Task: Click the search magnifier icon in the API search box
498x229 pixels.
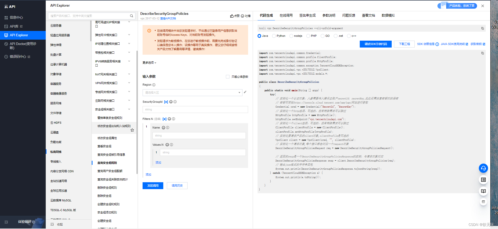Action: (x=132, y=16)
